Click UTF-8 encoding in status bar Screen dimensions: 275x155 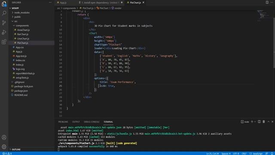(236, 154)
